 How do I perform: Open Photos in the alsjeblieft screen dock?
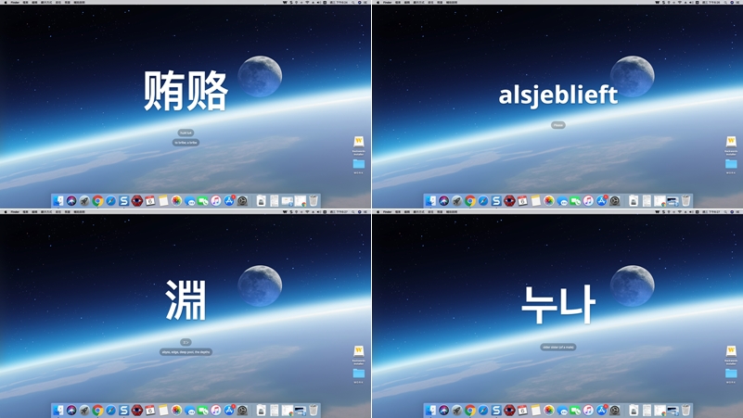[549, 201]
